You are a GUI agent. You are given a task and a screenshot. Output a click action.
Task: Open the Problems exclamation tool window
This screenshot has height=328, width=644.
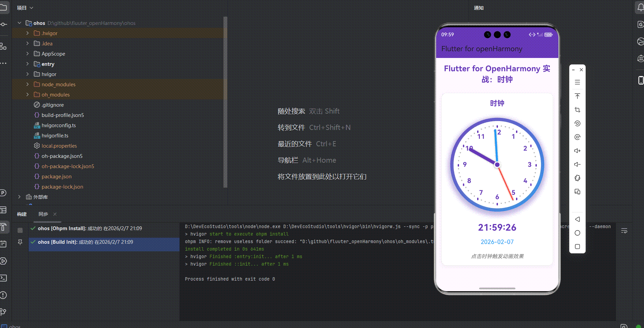coord(3,295)
